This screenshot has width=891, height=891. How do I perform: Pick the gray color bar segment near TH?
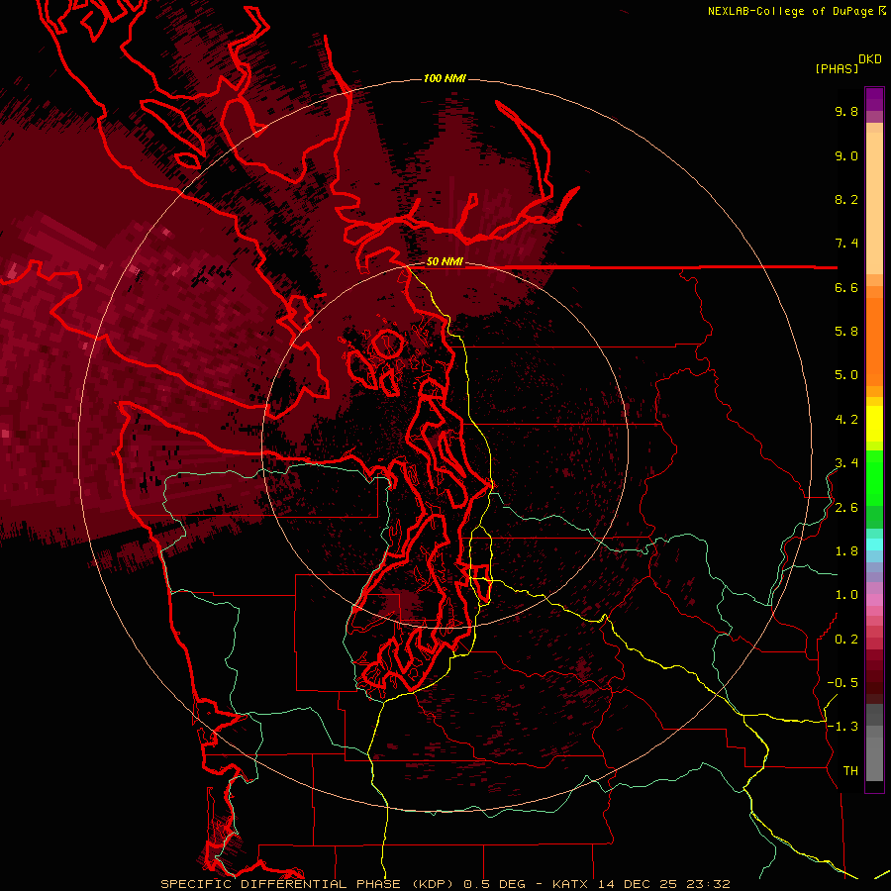tap(874, 759)
